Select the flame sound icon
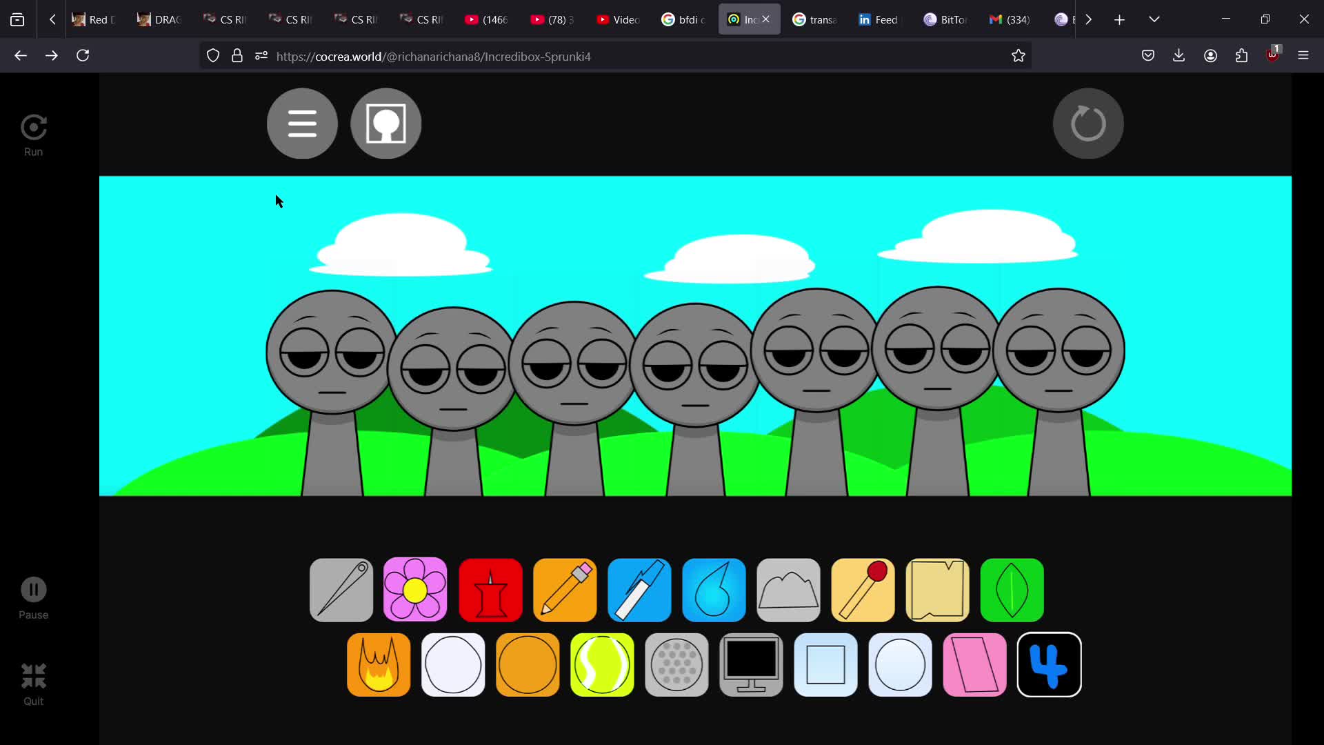Viewport: 1324px width, 745px height. coord(378,664)
